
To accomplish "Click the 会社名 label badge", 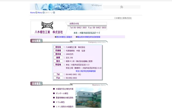I will (x=58, y=47).
